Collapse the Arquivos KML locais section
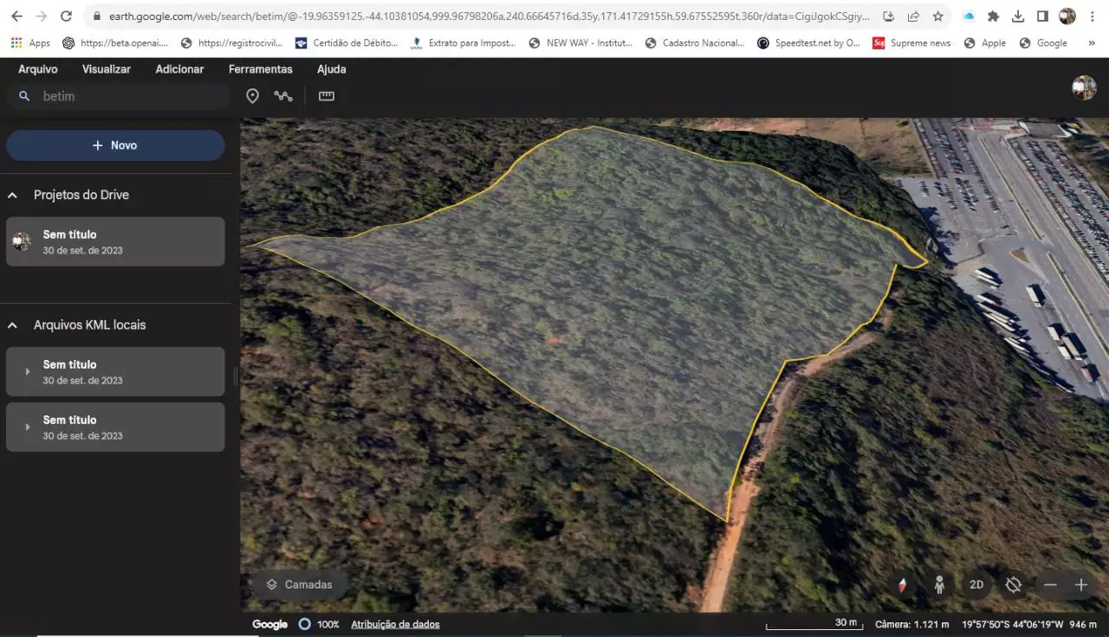This screenshot has height=637, width=1109. pos(13,325)
